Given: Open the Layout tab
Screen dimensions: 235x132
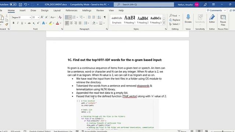Looking at the screenshot, I should click(x=57, y=11).
